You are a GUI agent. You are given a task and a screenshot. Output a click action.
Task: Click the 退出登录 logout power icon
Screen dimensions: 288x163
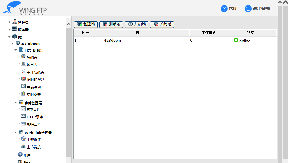tap(248, 9)
